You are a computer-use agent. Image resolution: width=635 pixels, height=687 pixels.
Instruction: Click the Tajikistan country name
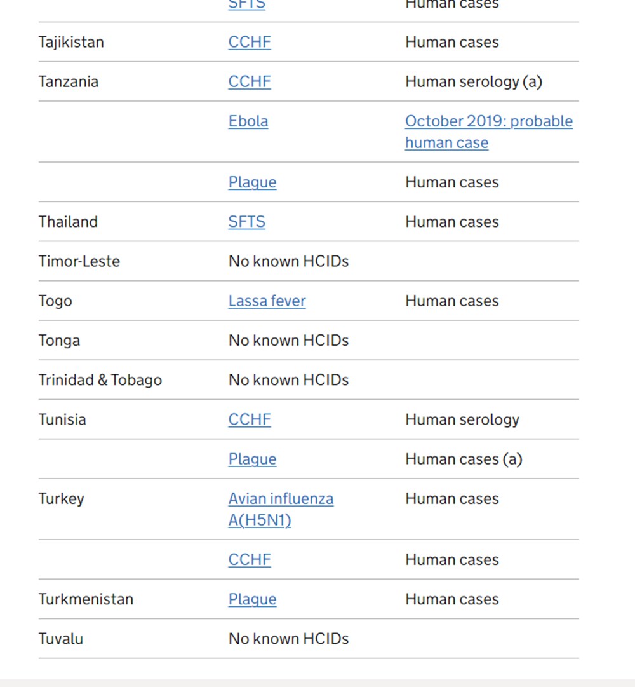[71, 43]
